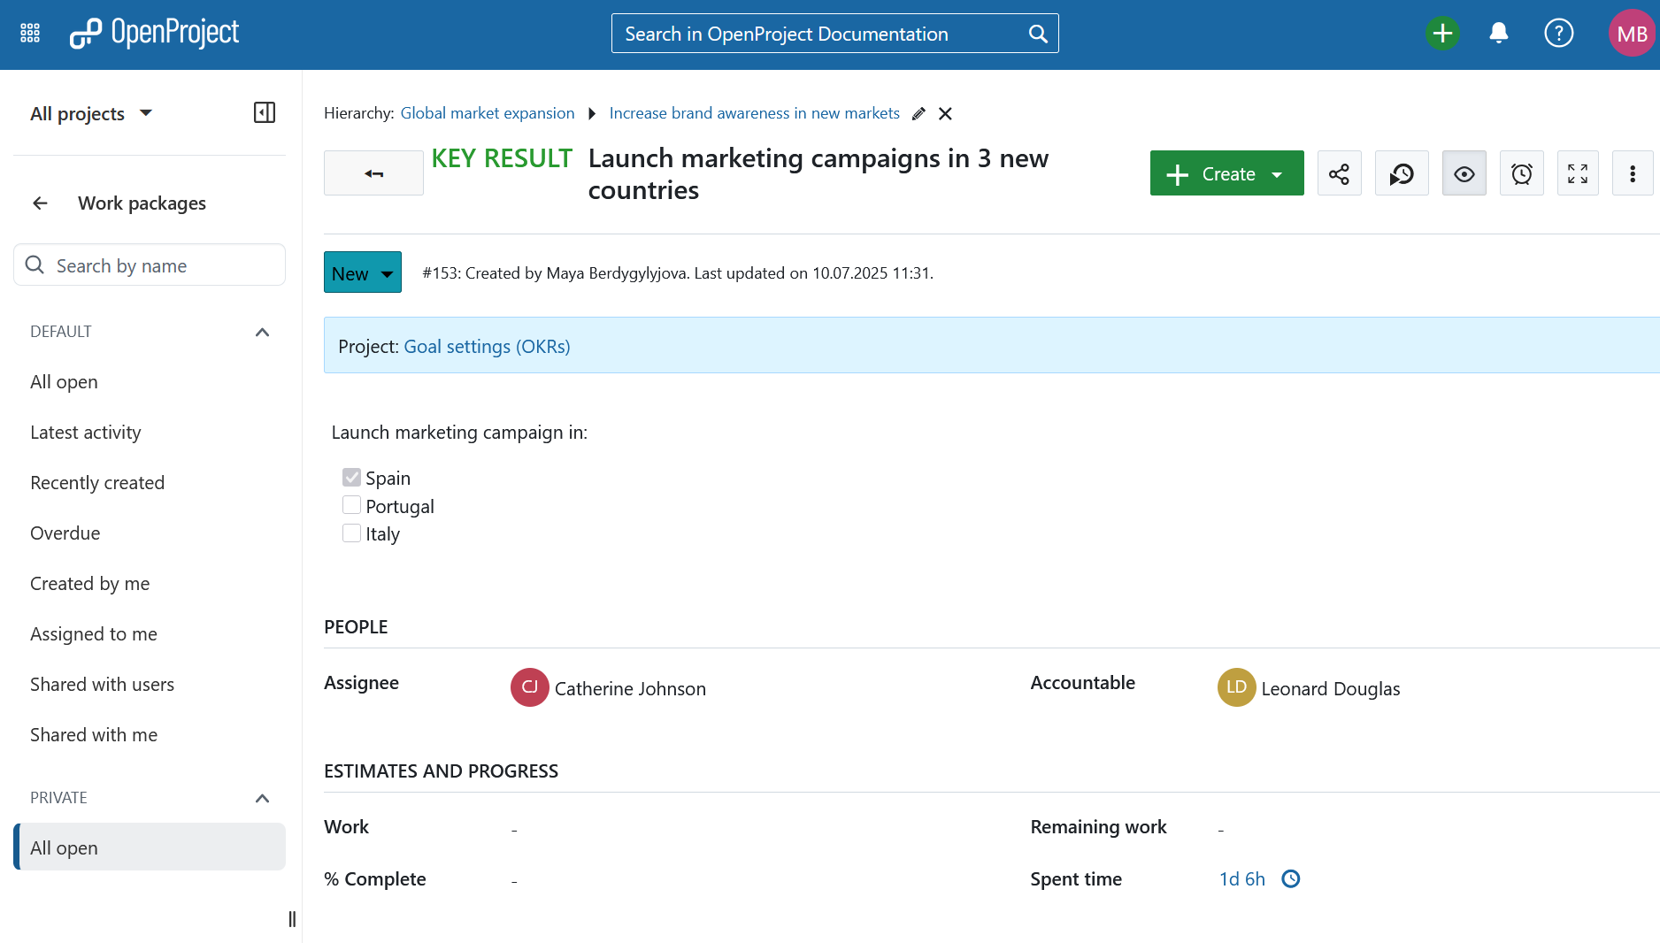1660x943 pixels.
Task: Open the help question mark menu
Action: 1558,34
